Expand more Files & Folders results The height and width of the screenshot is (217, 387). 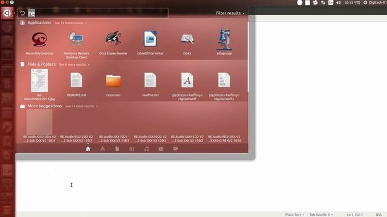click(74, 64)
